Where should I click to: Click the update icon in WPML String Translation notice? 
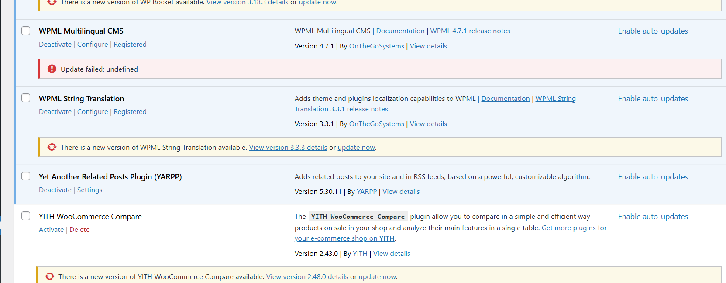pyautogui.click(x=52, y=147)
